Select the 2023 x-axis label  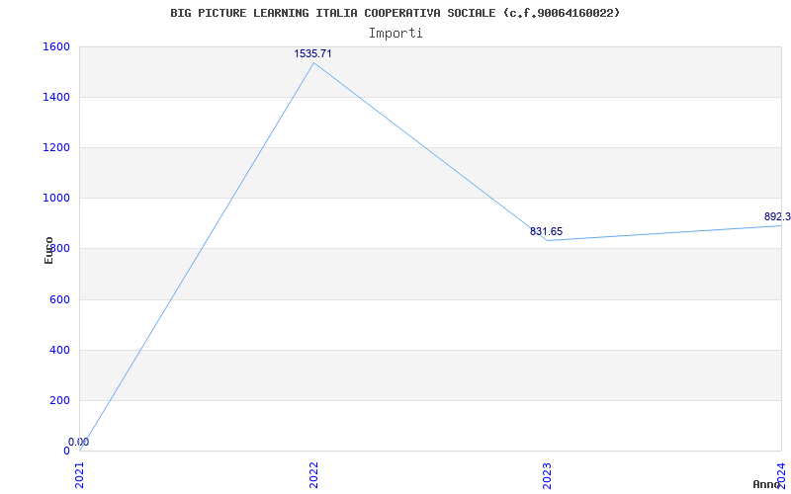(548, 476)
